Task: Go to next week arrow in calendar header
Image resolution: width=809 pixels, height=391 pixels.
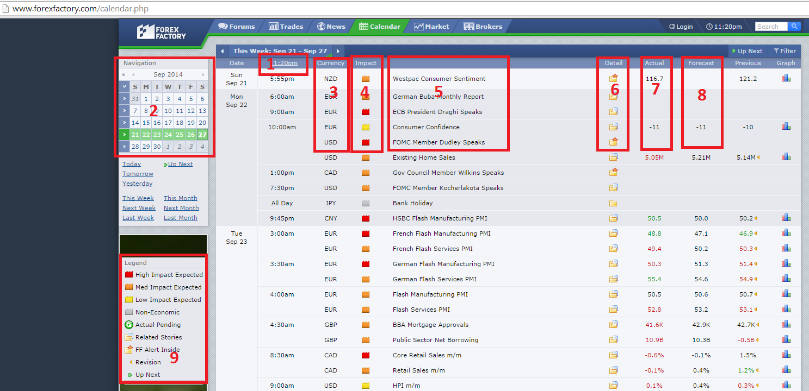Action: point(338,51)
